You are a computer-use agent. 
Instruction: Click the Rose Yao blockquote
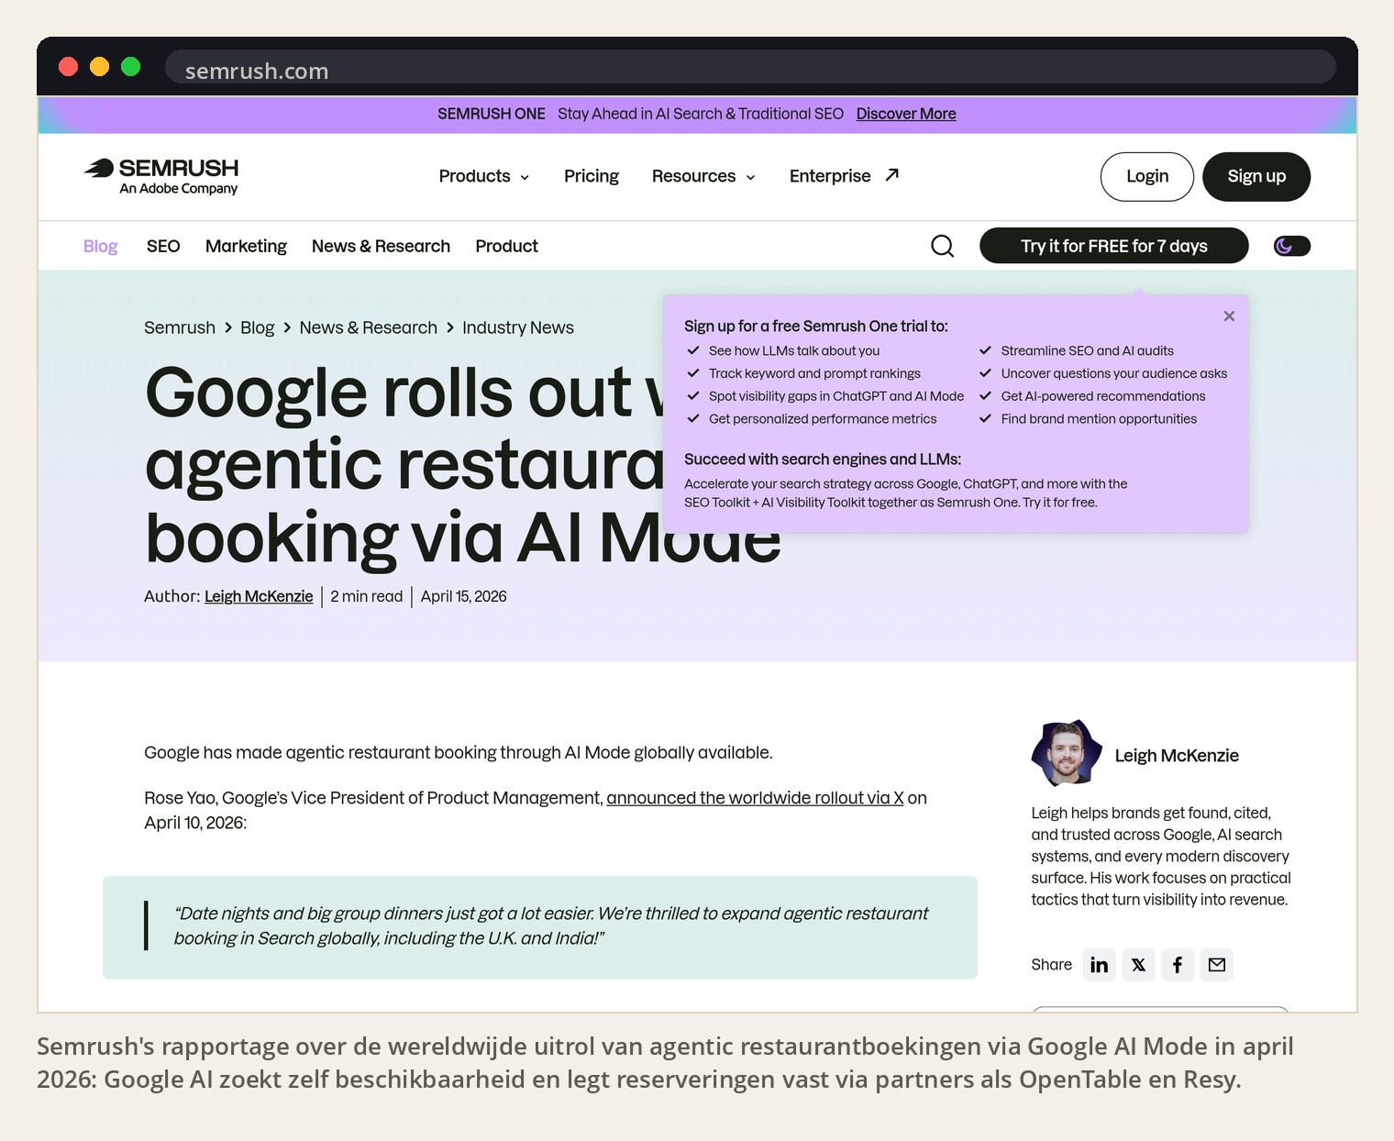click(x=540, y=927)
